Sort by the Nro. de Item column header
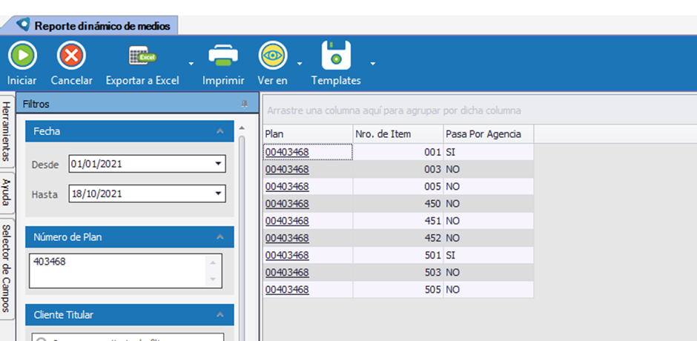This screenshot has height=341, width=697. tap(398, 134)
